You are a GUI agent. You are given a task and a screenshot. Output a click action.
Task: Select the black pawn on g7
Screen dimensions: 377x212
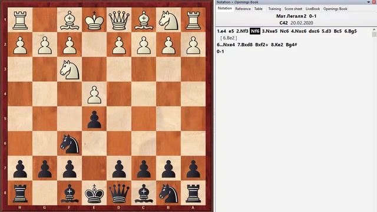tap(45, 169)
